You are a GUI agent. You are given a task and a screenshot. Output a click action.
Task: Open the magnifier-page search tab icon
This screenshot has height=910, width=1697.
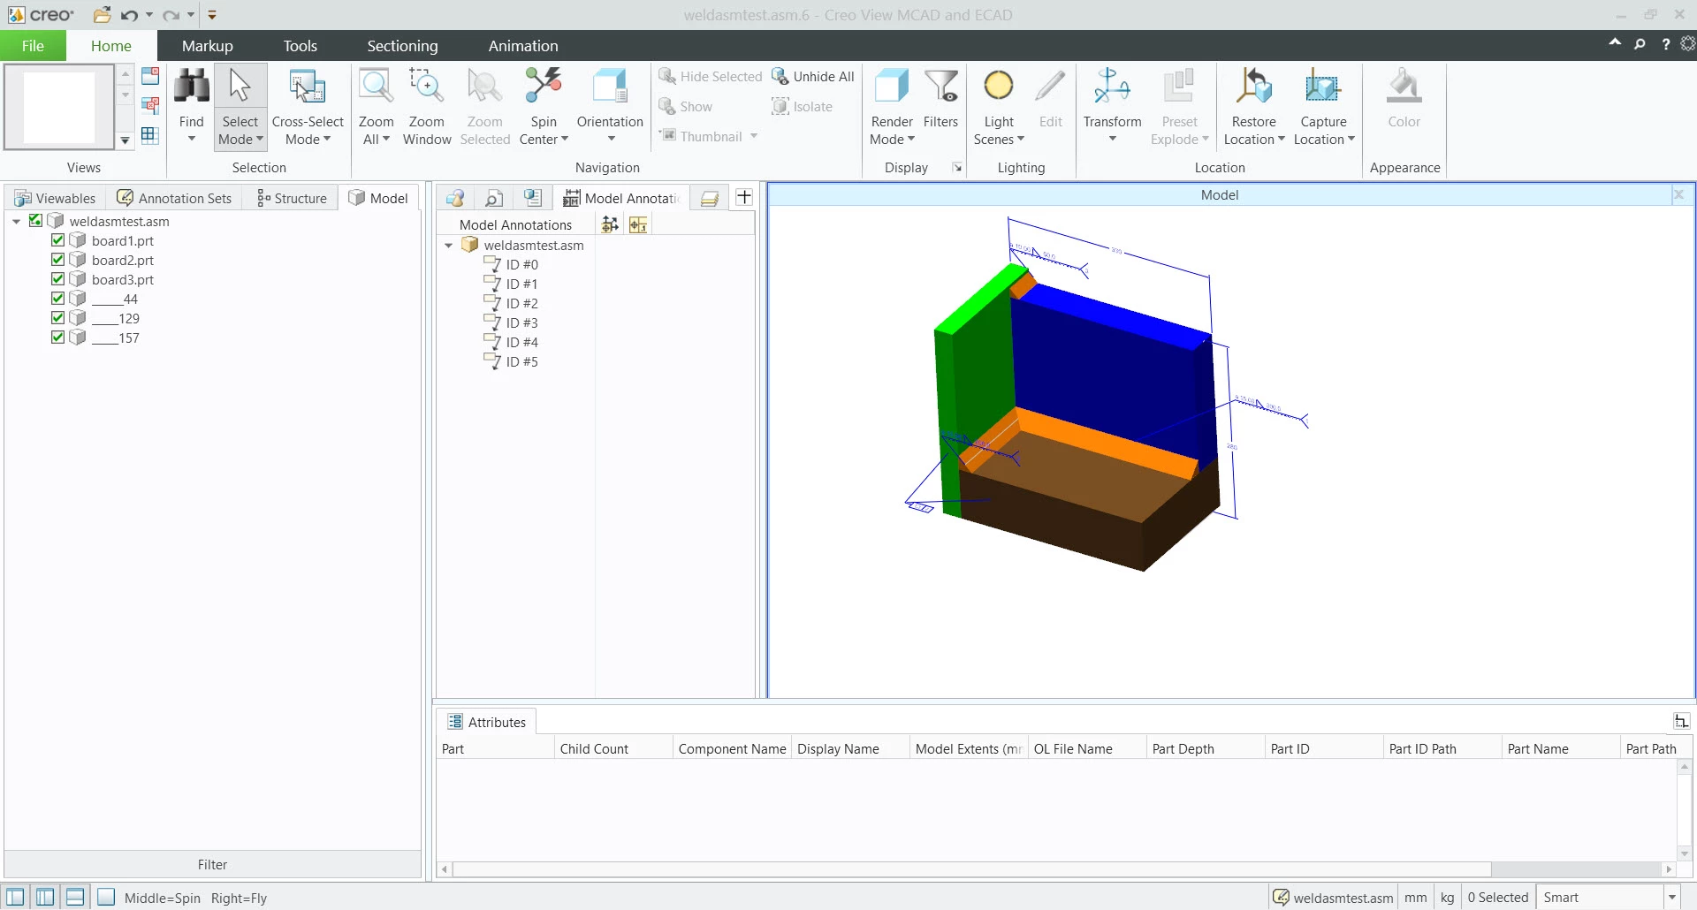click(494, 198)
